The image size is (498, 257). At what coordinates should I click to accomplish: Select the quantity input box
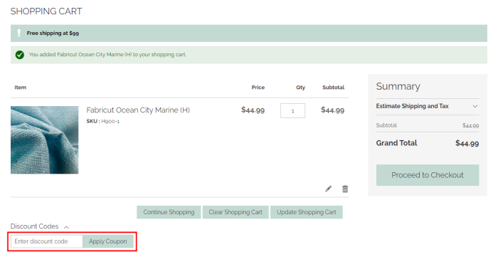[x=293, y=110]
